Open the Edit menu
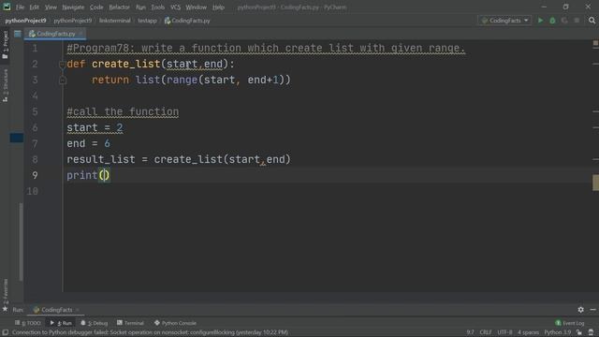 click(x=34, y=7)
